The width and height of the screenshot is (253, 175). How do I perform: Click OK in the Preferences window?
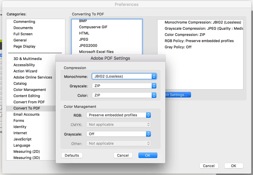point(234,166)
